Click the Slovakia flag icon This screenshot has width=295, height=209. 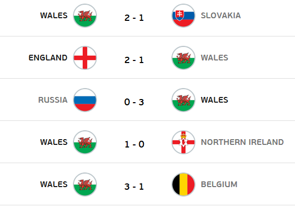point(183,16)
